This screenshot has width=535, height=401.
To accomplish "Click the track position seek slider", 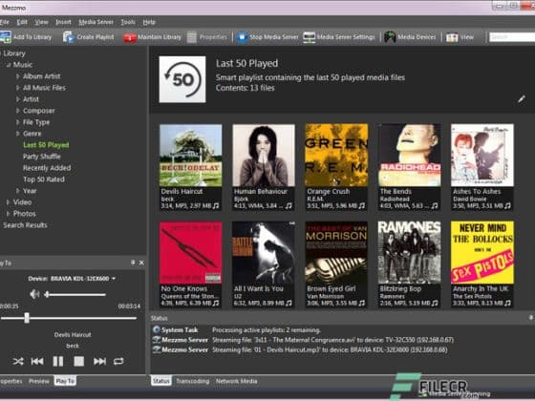I will coord(68,318).
